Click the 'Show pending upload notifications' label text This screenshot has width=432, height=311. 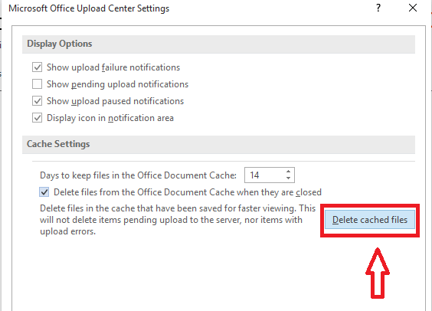click(x=118, y=84)
